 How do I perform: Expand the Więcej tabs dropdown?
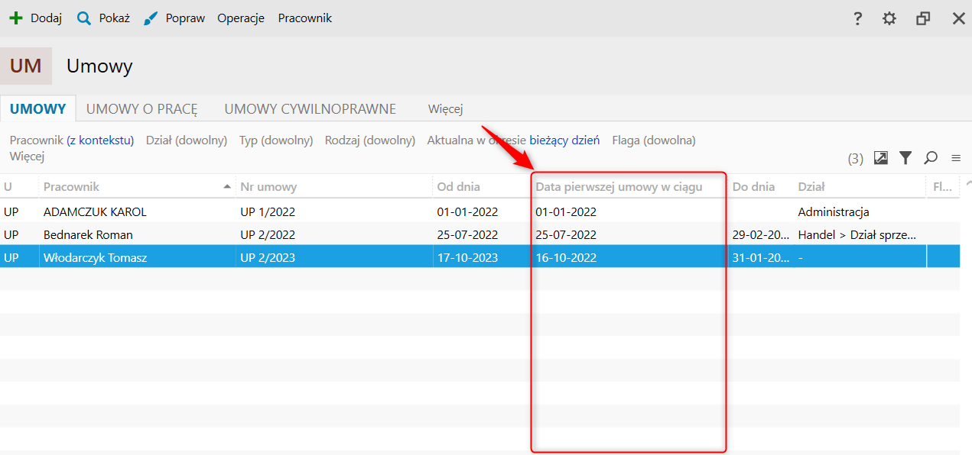coord(446,109)
